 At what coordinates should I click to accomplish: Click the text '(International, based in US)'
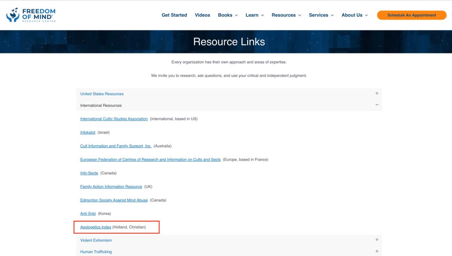pyautogui.click(x=173, y=119)
